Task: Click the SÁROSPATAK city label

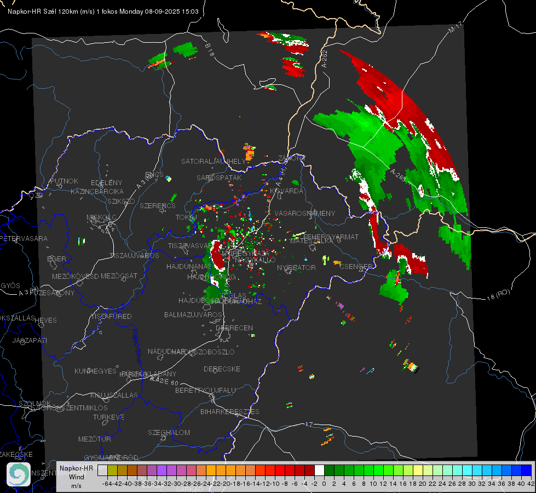Action: click(x=219, y=177)
